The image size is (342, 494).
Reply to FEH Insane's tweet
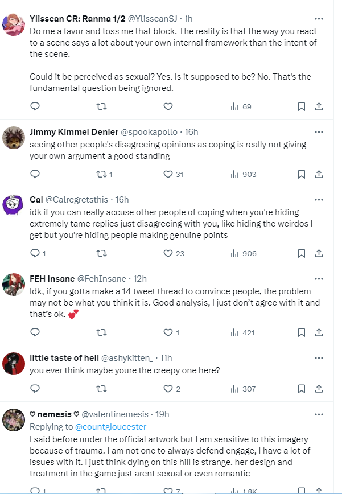pyautogui.click(x=35, y=332)
